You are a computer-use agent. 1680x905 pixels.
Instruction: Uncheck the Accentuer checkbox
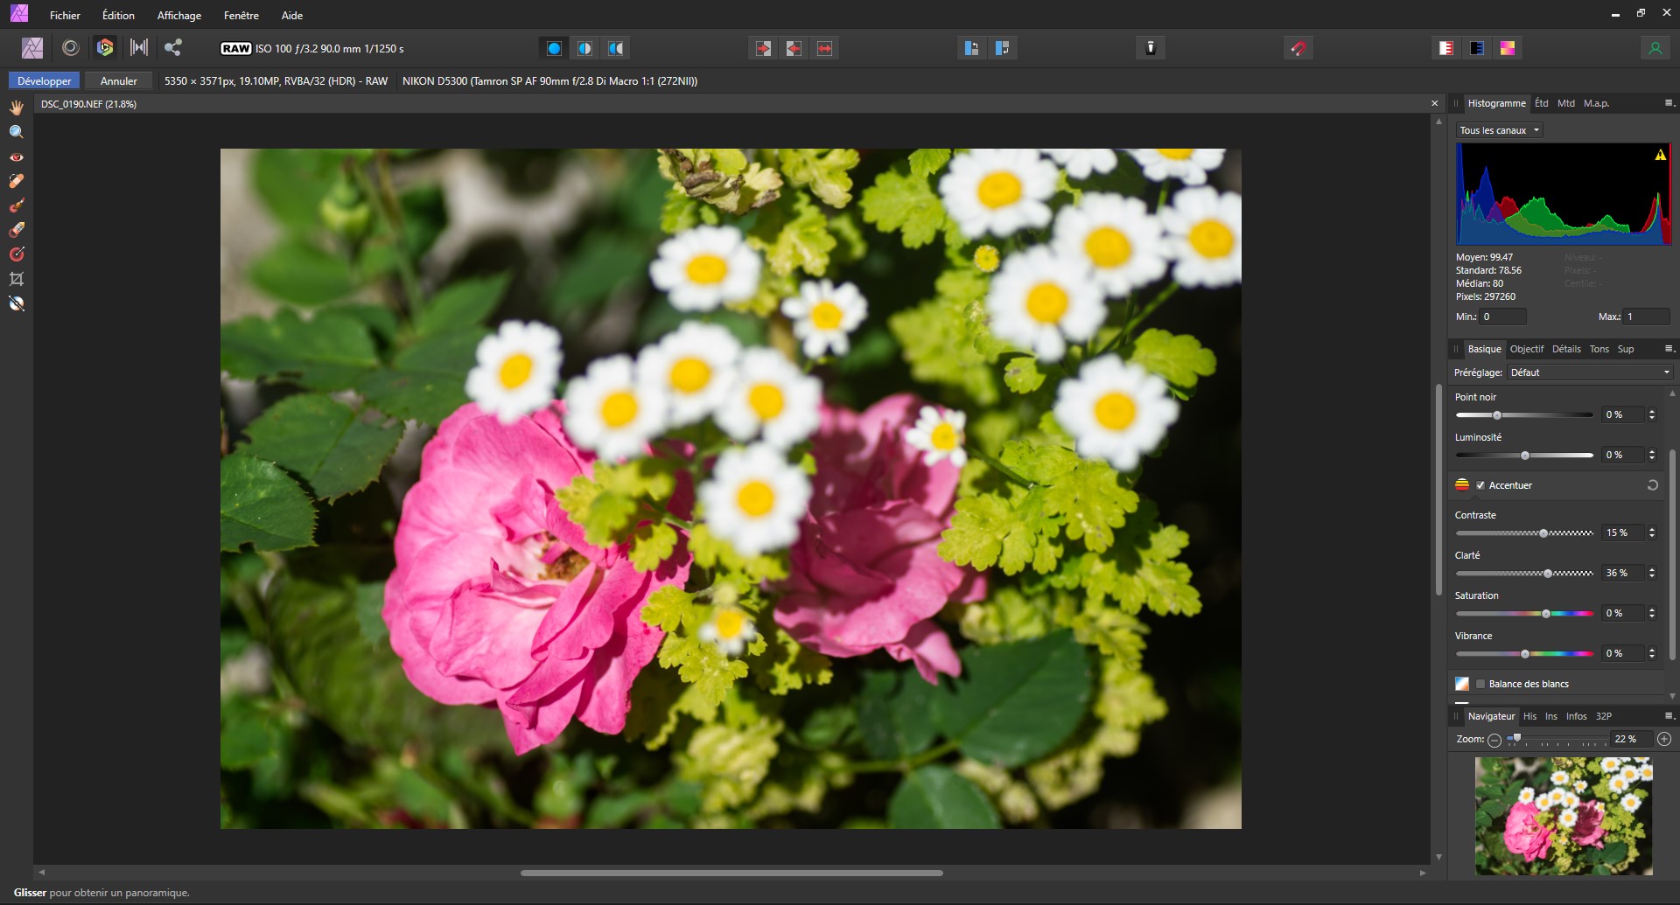click(x=1480, y=485)
